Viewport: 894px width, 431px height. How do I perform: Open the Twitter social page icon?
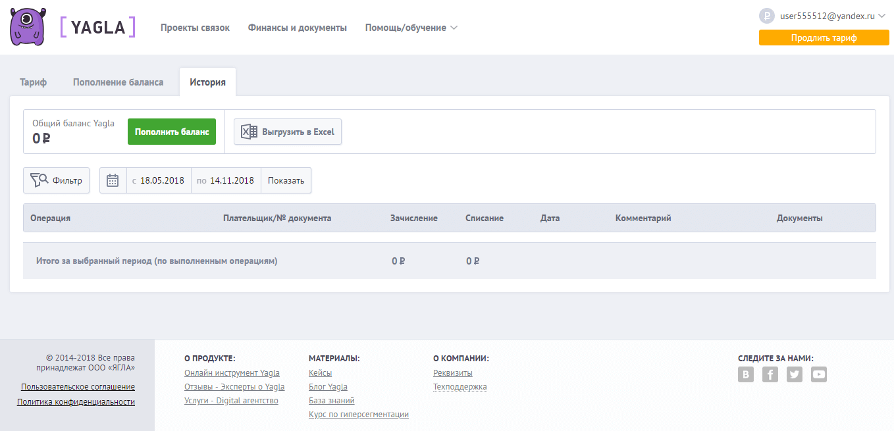pyautogui.click(x=795, y=374)
